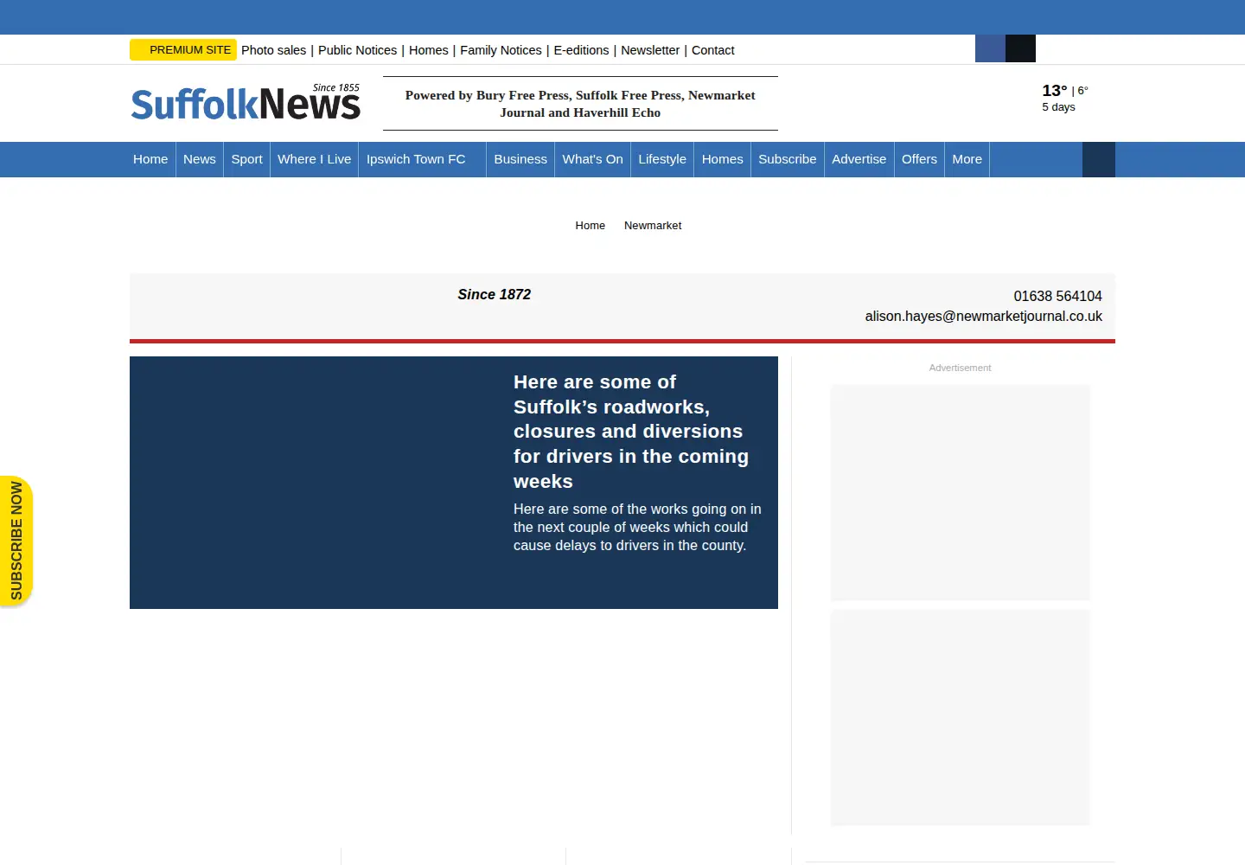Image resolution: width=1245 pixels, height=865 pixels.
Task: Open E-editions link
Action: click(x=581, y=50)
